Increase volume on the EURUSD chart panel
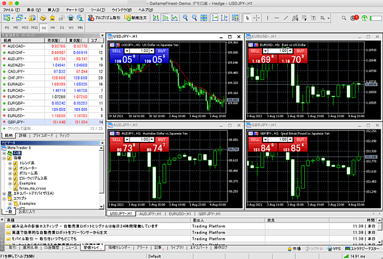This screenshot has height=259, width=383. point(290,51)
